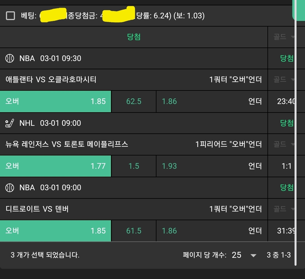Screen dimensions: 305x279
Task: Click the basketball icon for Atlanta game
Action: (x=10, y=59)
